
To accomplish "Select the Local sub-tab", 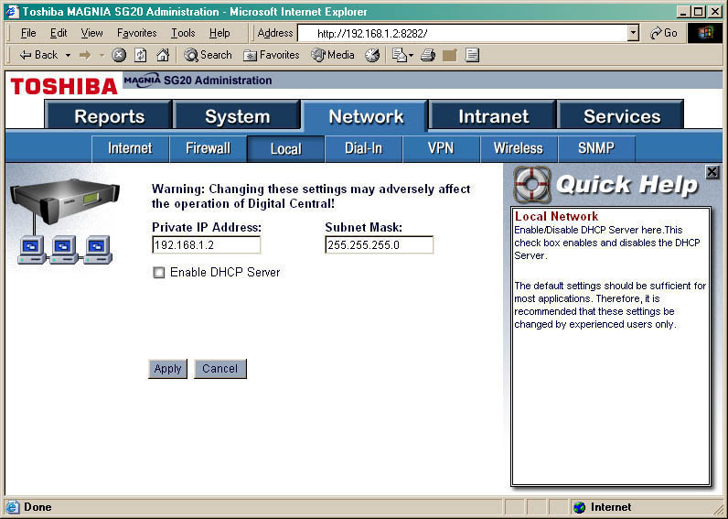I will click(x=285, y=148).
